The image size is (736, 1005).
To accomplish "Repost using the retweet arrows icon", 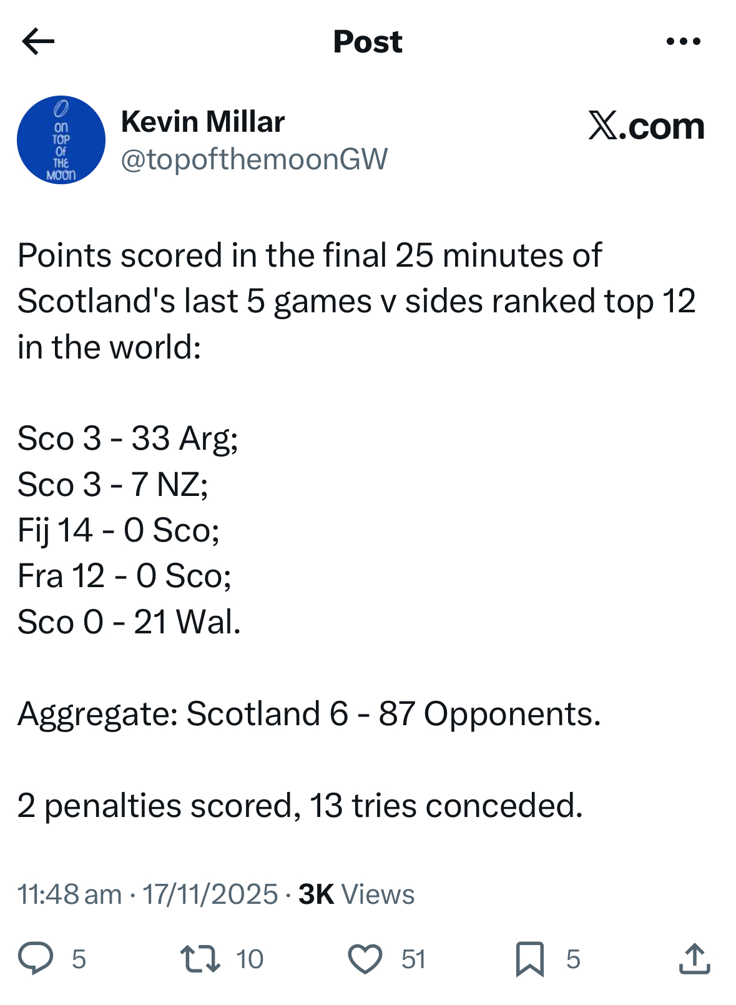I will 200,959.
